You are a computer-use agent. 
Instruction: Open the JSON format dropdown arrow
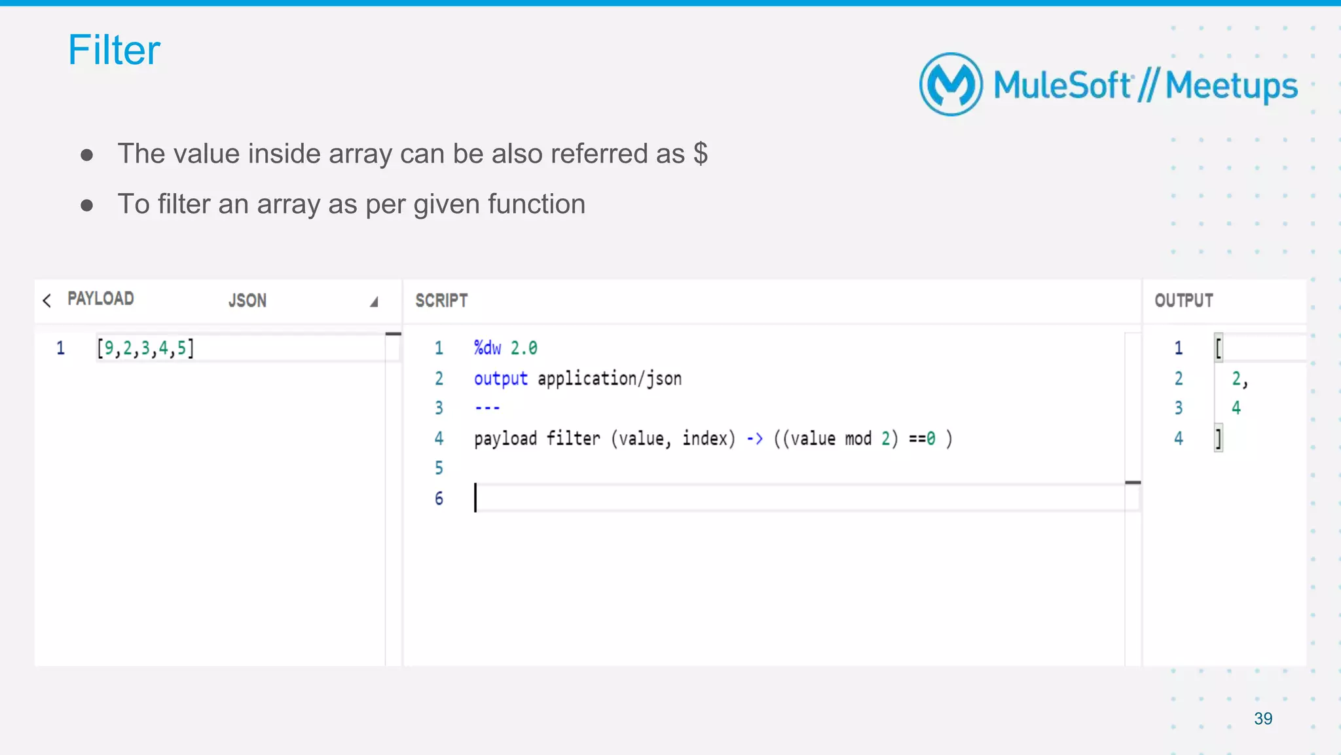tap(374, 302)
